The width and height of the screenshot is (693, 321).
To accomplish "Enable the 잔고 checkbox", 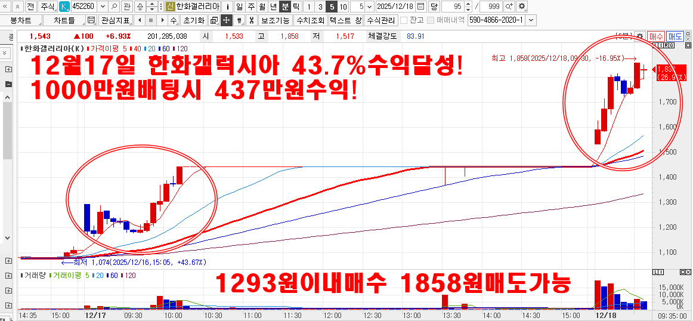I will coord(404,20).
